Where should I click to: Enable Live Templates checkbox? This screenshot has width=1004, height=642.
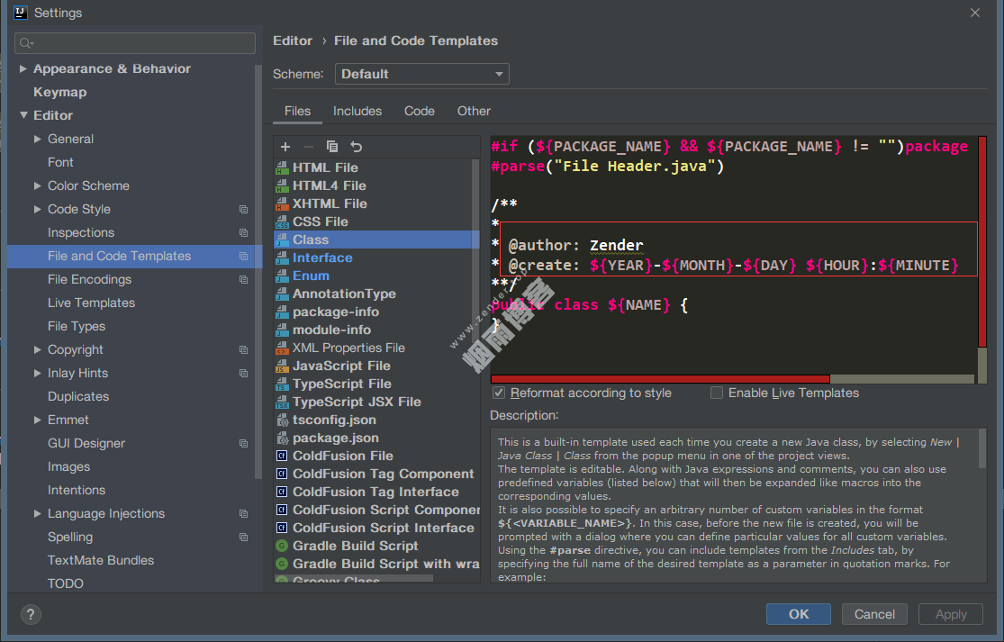[x=717, y=393]
